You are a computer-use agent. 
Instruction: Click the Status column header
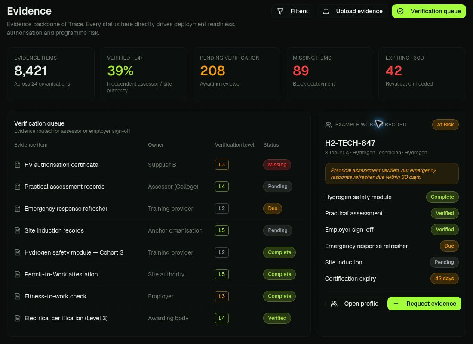click(x=271, y=145)
